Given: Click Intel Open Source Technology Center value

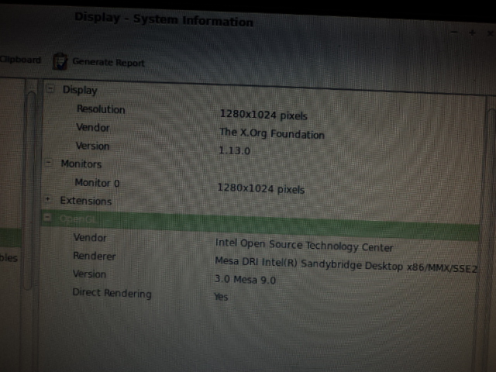Looking at the screenshot, I should pyautogui.click(x=304, y=246).
